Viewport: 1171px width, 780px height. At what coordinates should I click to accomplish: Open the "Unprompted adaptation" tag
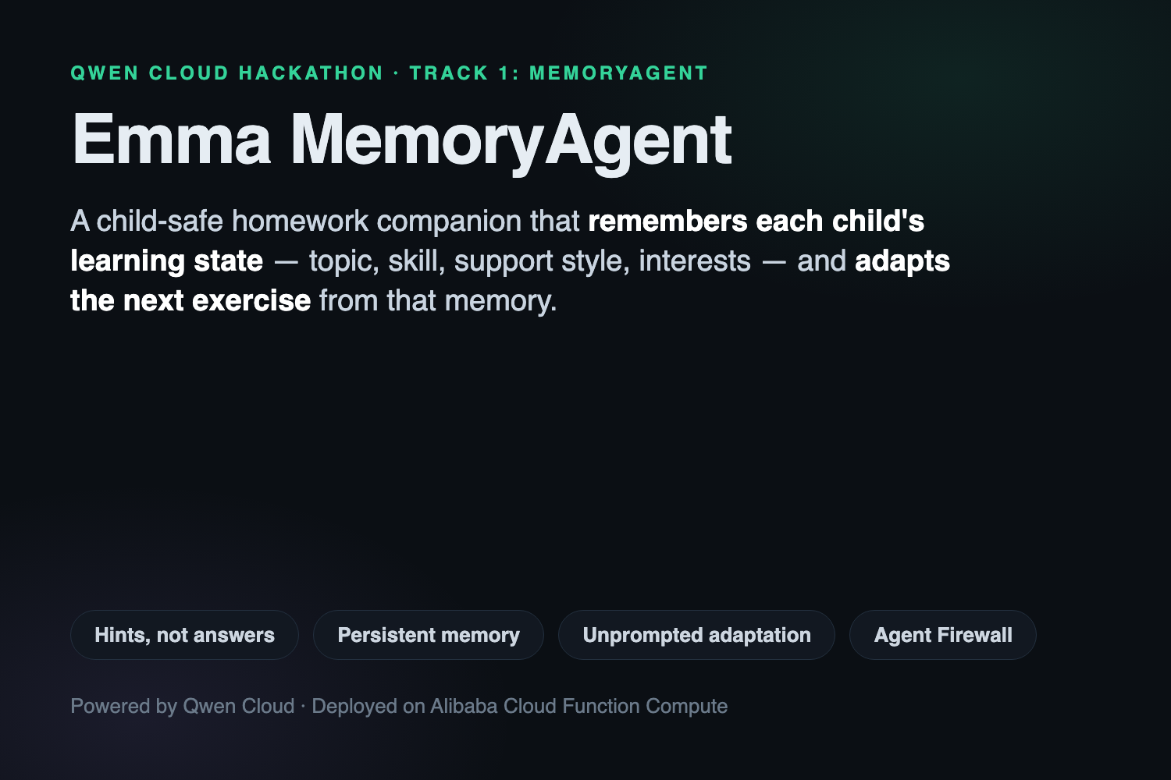(x=696, y=635)
